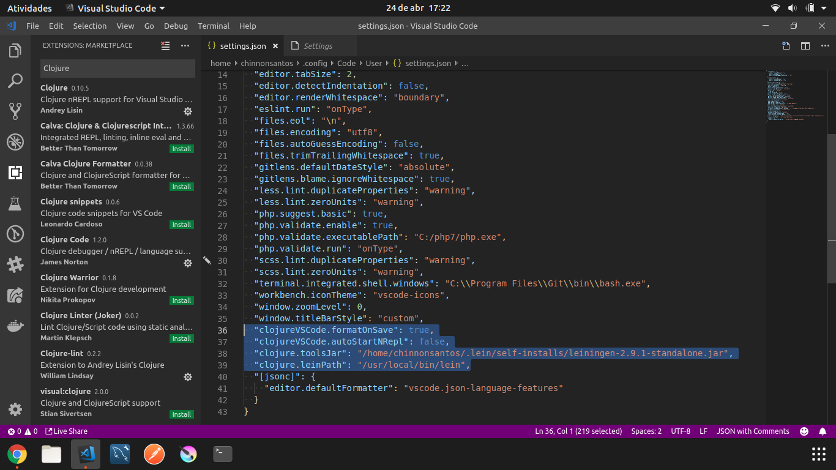Open the Docker view in activity bar
Screen dimensions: 836x470
(x=15, y=326)
